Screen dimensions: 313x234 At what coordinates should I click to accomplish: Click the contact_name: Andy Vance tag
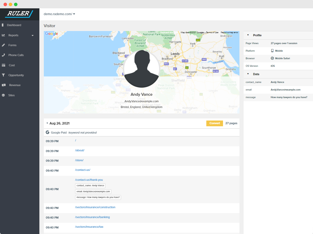(x=90, y=185)
